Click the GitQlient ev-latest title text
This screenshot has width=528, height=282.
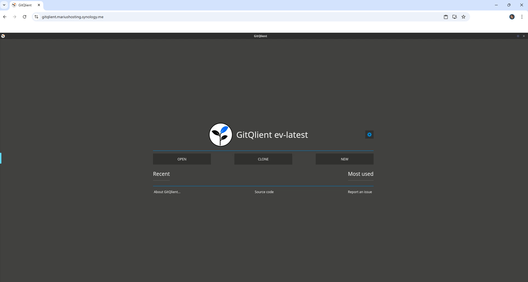pos(272,135)
